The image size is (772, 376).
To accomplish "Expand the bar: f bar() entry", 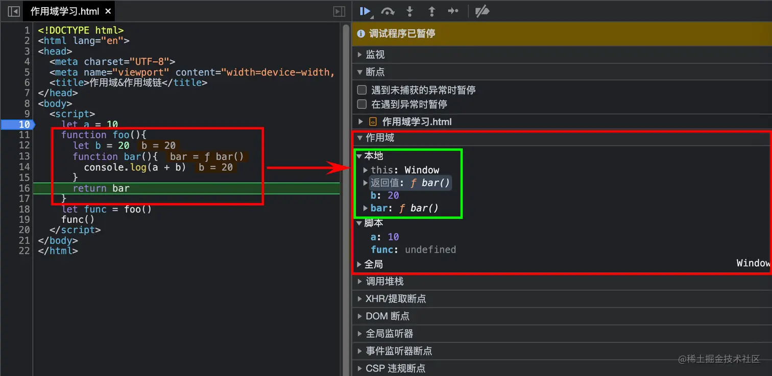I will coord(366,208).
